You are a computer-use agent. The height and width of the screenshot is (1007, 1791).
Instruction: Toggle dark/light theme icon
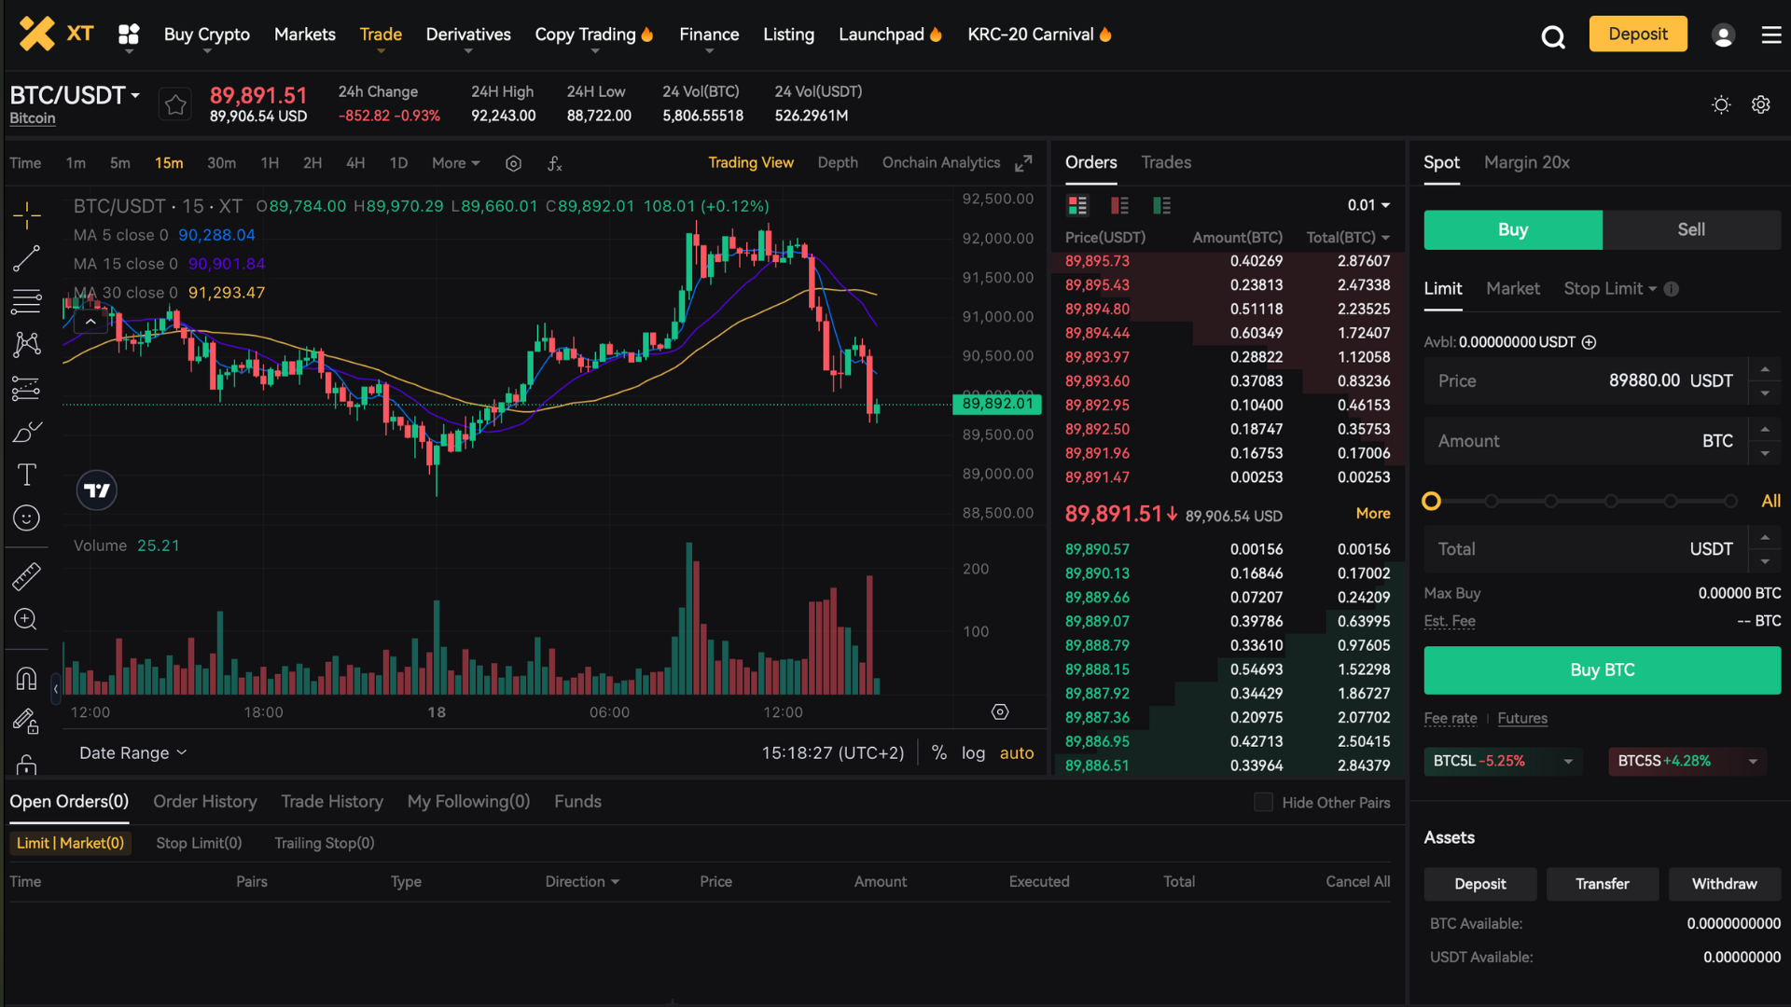(1721, 104)
